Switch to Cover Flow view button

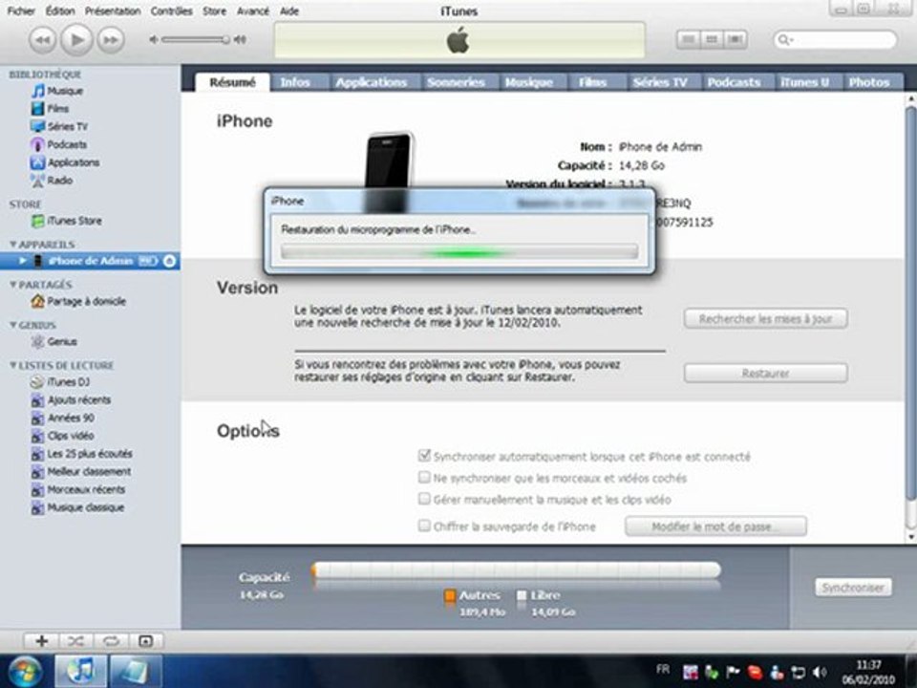coord(736,39)
